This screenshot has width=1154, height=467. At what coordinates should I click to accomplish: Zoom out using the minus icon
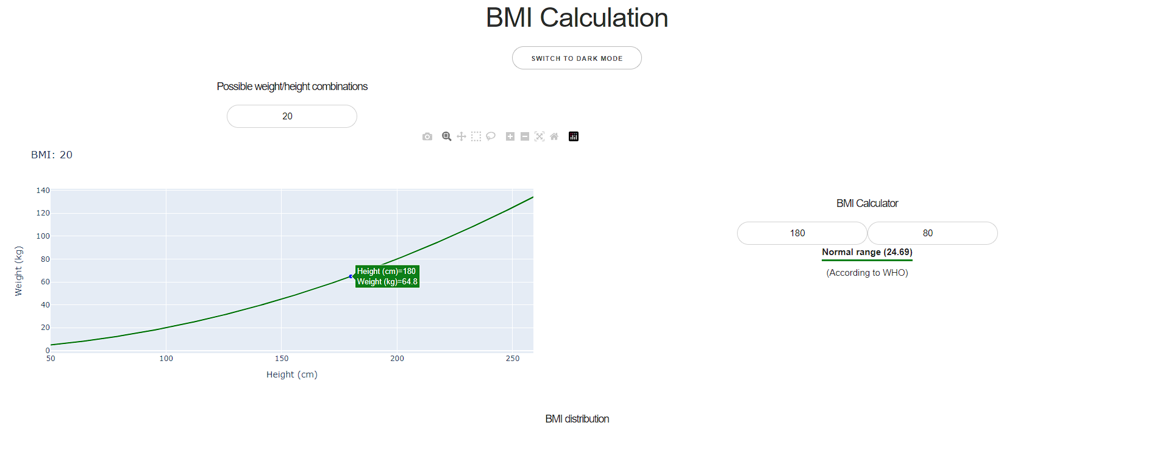(x=524, y=136)
